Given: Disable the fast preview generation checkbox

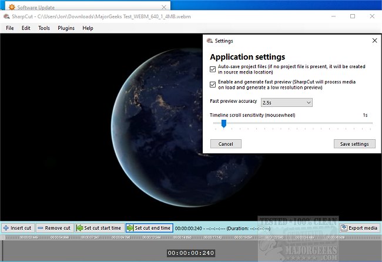Looking at the screenshot, I should 213,84.
